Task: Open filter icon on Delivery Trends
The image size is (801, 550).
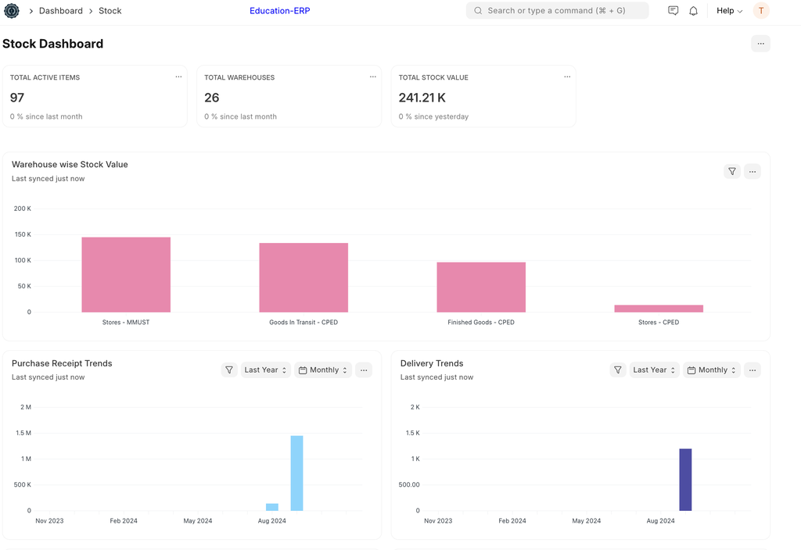Action: click(618, 370)
